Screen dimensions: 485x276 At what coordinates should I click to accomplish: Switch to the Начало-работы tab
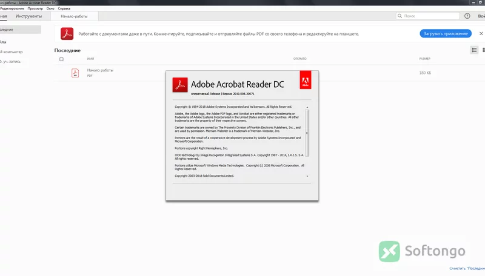(x=74, y=16)
